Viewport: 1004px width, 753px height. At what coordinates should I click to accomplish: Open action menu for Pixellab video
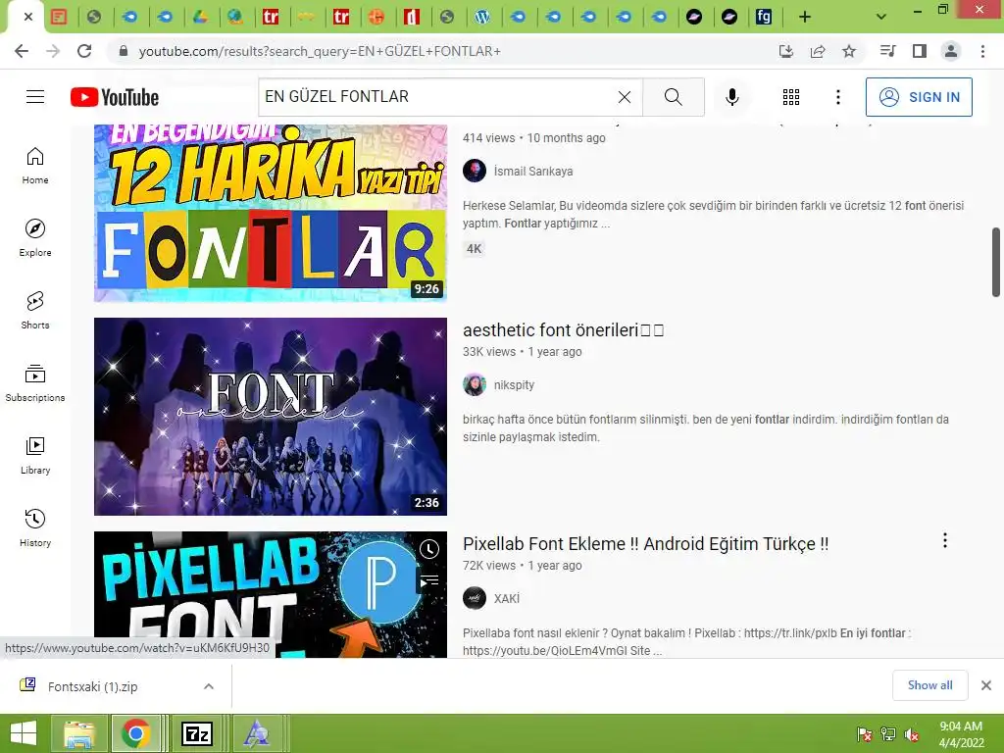point(945,540)
